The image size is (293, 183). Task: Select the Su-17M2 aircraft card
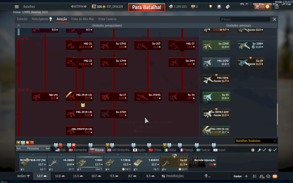tap(114, 45)
